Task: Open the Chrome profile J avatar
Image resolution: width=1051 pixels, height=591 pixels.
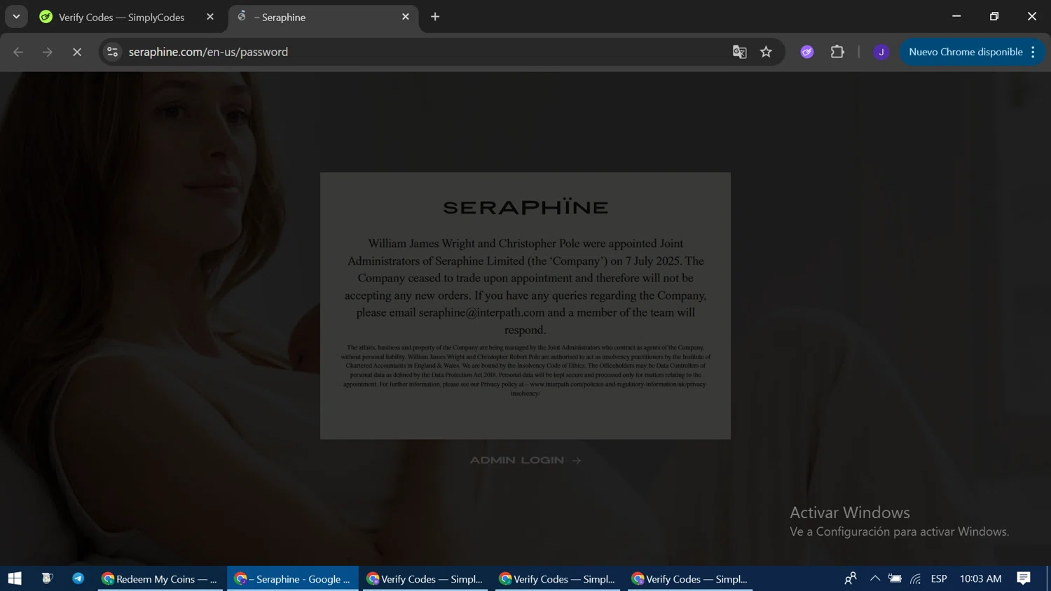Action: tap(881, 52)
